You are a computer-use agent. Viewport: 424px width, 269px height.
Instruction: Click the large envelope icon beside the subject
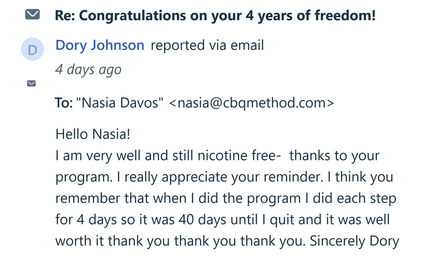32,15
